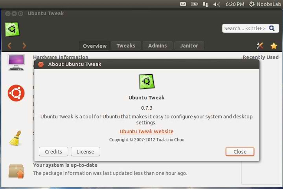The height and width of the screenshot is (189, 283).
Task: Close the About dialog with red X
Action: pyautogui.click(x=41, y=64)
